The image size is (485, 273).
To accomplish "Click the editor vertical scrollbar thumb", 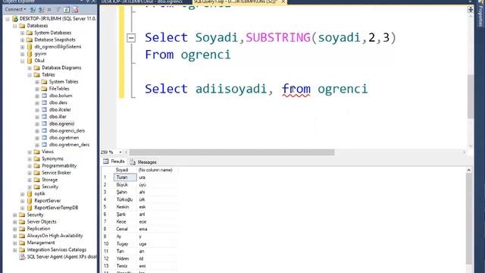I will point(471,96).
